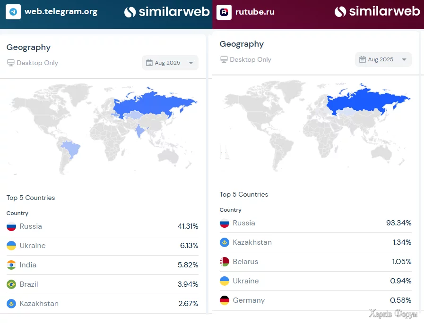Click the Telegram logo icon
424x323 pixels.
(13, 12)
